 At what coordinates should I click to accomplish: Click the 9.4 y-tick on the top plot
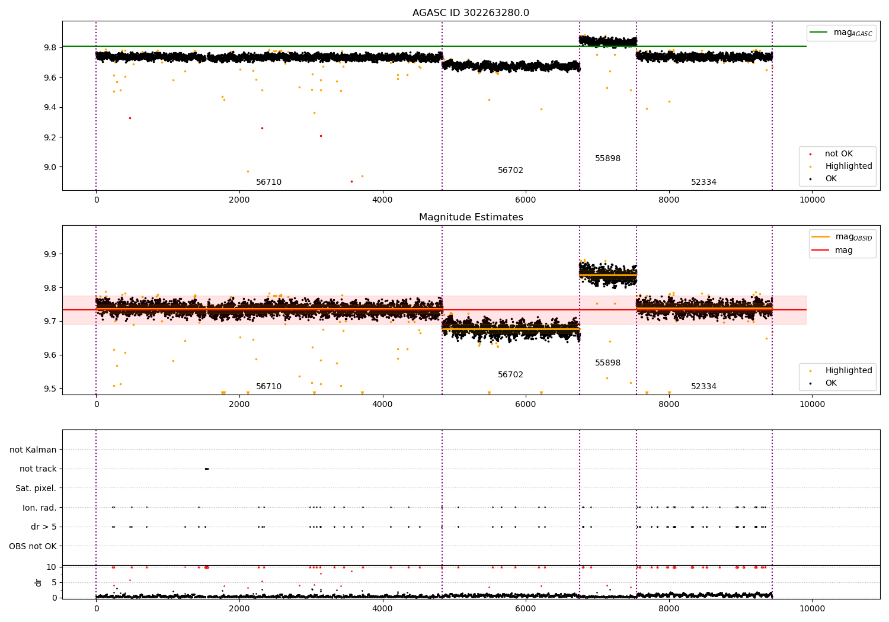pyautogui.click(x=49, y=108)
